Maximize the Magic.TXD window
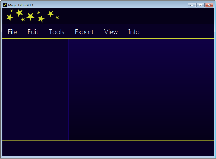 pos(200,5)
